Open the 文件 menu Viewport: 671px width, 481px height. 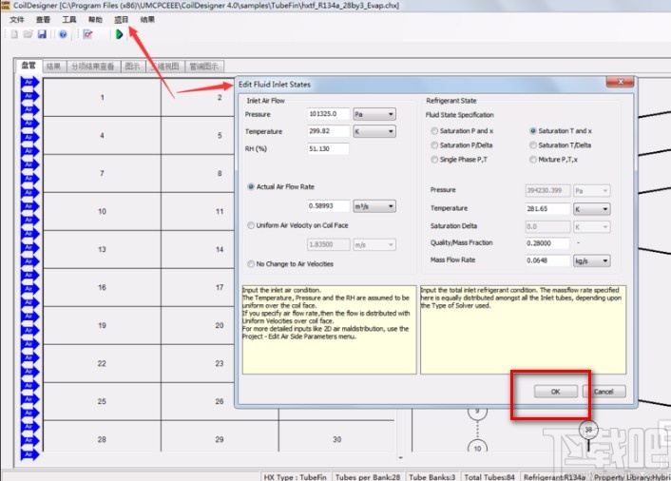(x=17, y=19)
